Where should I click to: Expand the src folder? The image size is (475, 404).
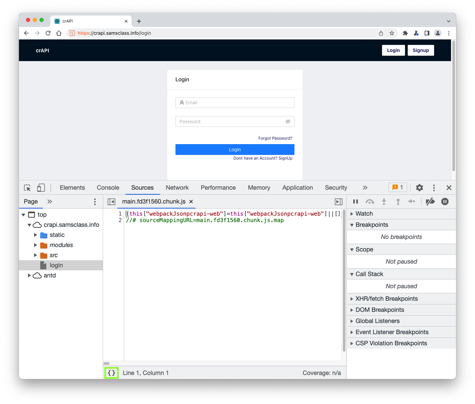35,255
